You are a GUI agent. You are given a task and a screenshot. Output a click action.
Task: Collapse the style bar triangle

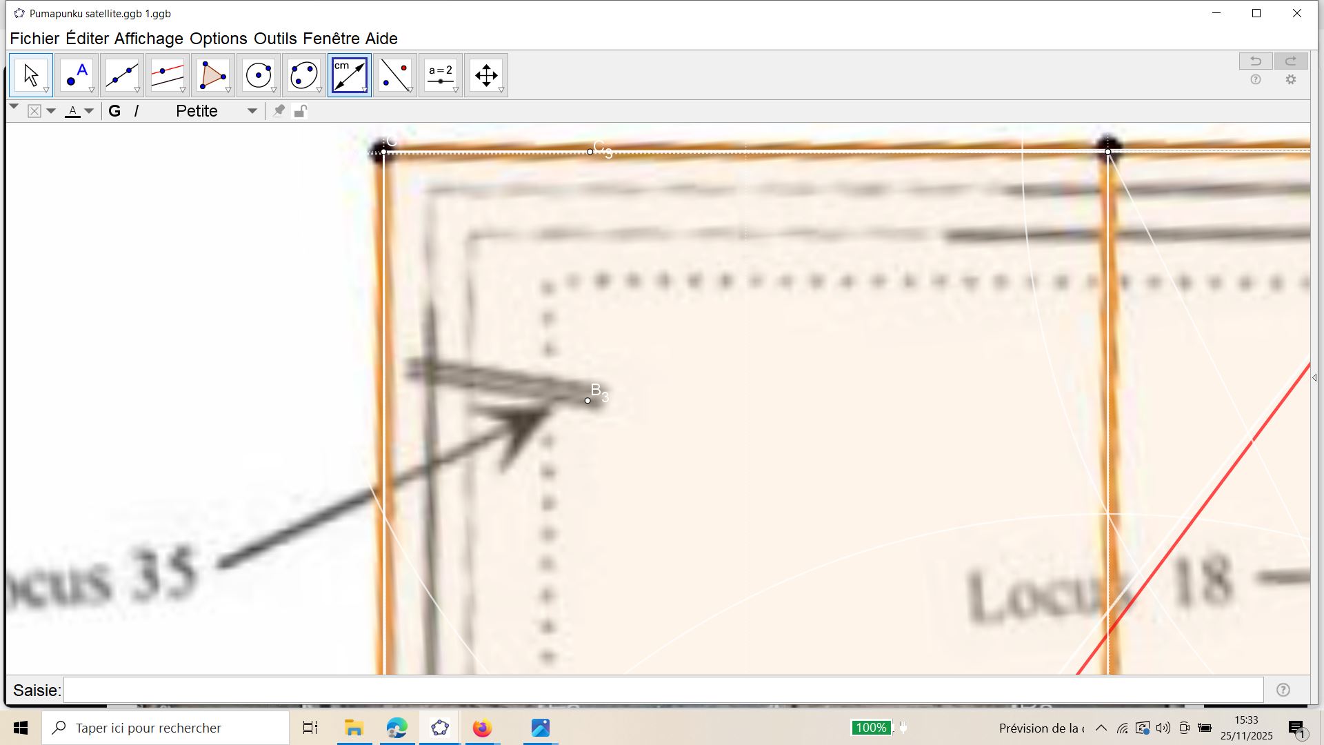[14, 107]
